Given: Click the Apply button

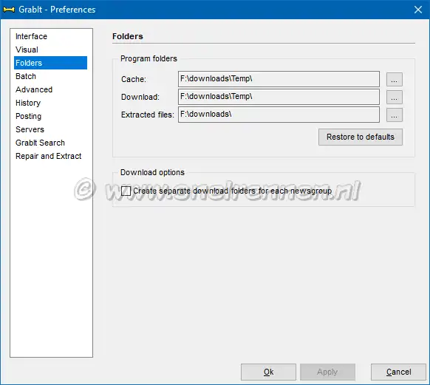Looking at the screenshot, I should pos(327,372).
